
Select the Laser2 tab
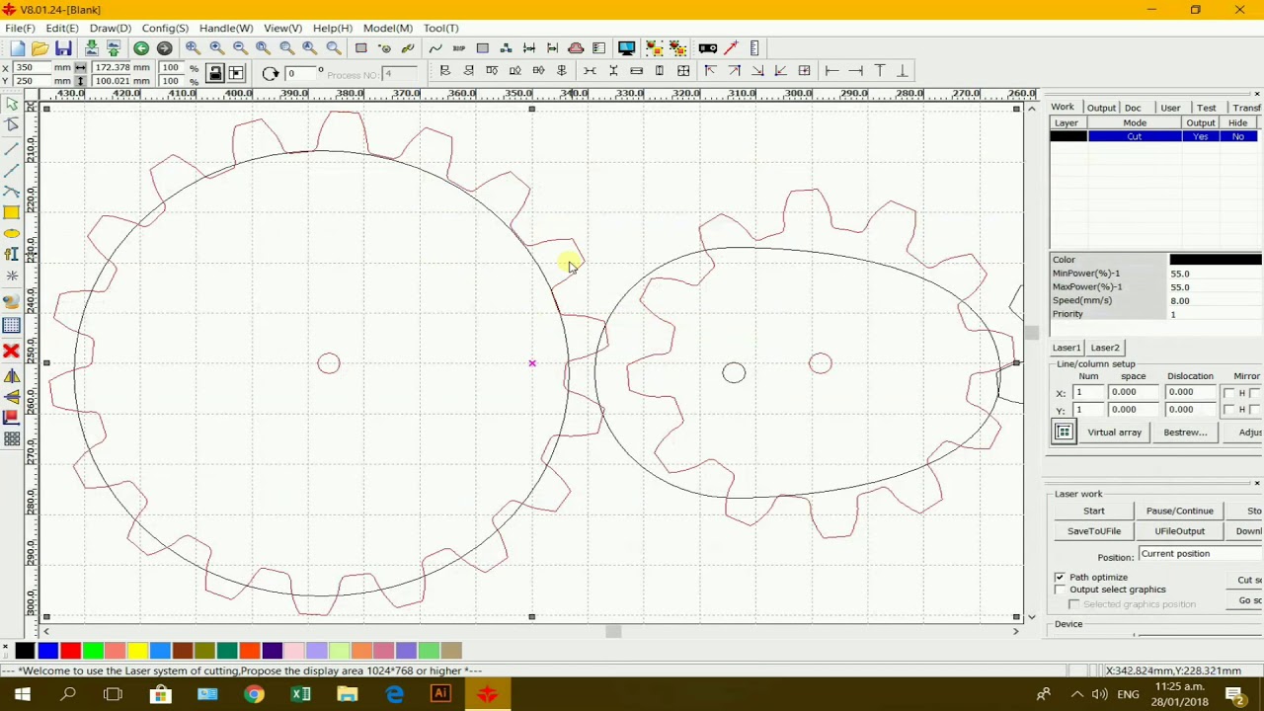pyautogui.click(x=1105, y=348)
